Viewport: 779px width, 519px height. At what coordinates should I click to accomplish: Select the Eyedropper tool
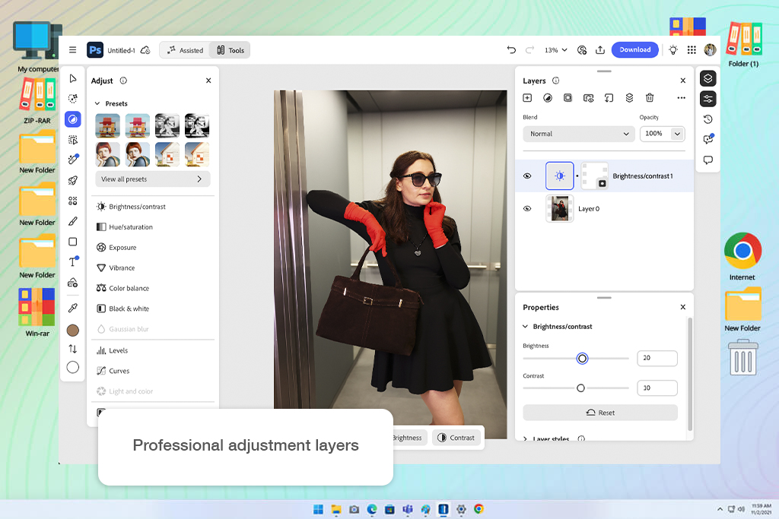point(72,308)
